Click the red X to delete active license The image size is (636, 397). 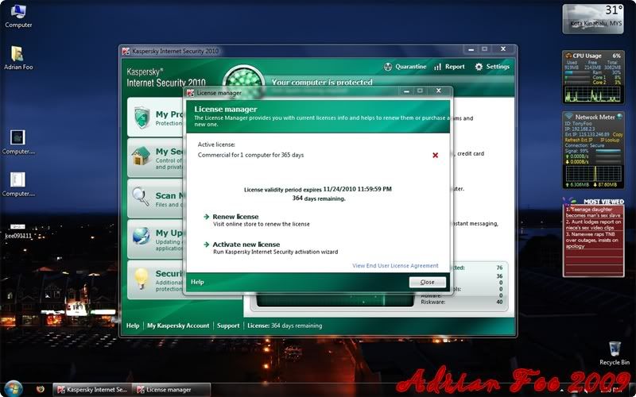pos(435,155)
